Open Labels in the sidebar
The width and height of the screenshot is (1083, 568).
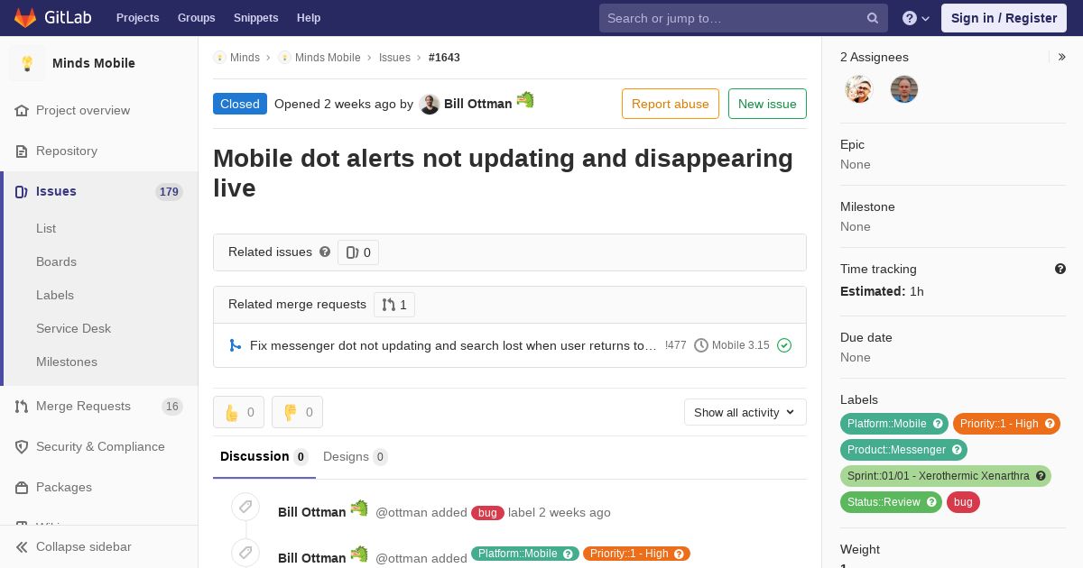click(x=55, y=295)
